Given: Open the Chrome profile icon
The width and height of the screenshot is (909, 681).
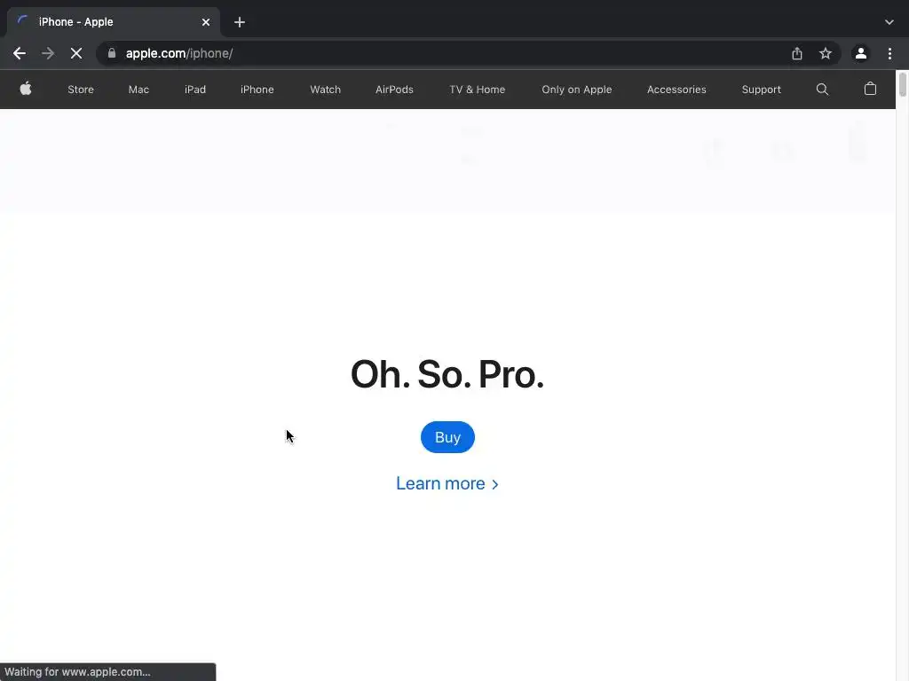Looking at the screenshot, I should pos(861,53).
